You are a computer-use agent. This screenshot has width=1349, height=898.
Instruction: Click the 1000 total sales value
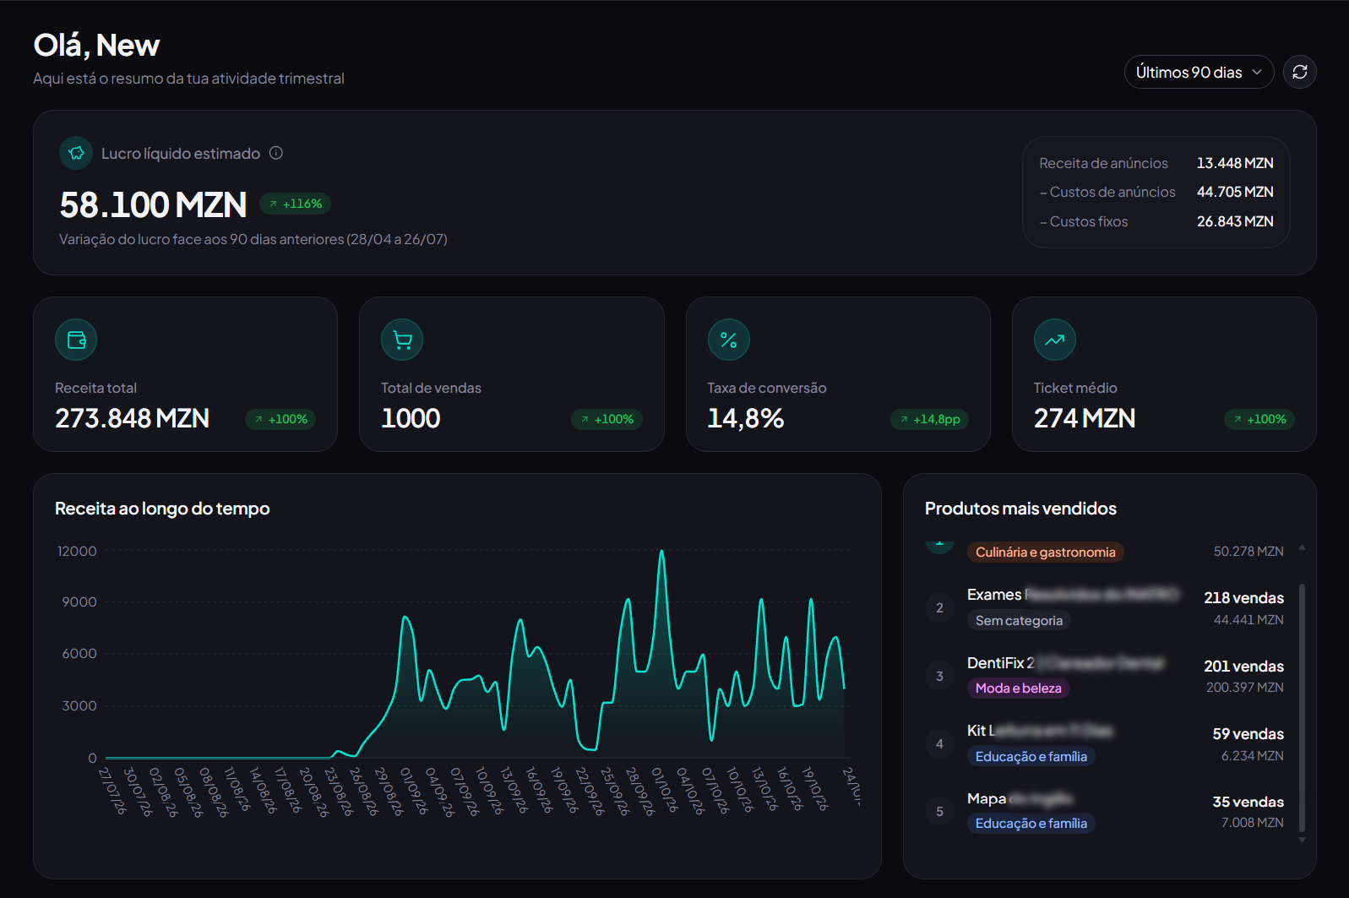coord(411,418)
